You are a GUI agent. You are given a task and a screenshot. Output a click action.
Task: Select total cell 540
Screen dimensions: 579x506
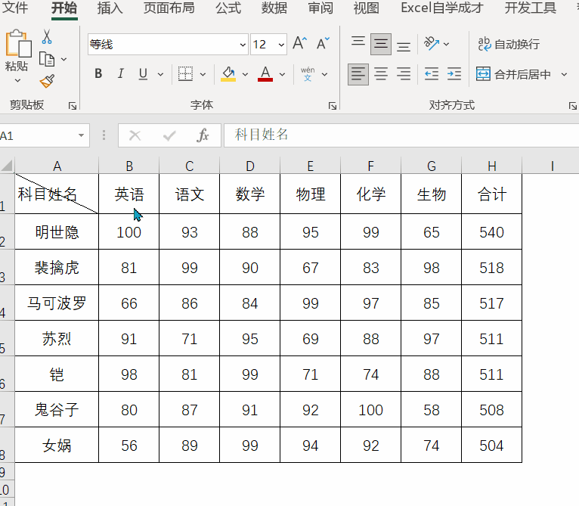tap(491, 232)
